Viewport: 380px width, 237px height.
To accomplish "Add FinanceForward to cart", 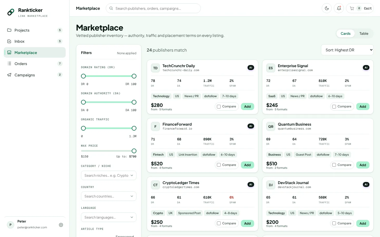I will 247,165.
